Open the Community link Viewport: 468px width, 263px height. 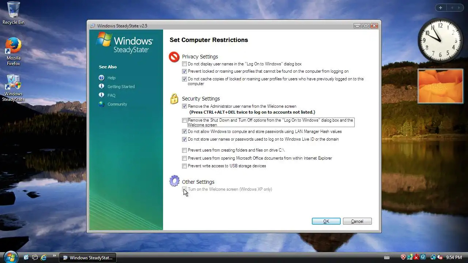(x=117, y=104)
